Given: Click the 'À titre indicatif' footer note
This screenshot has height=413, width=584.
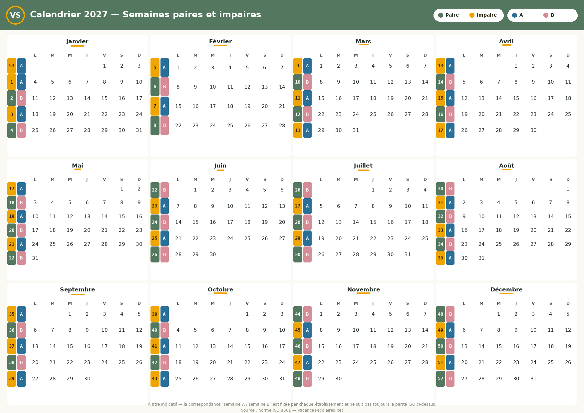Looking at the screenshot, I should coord(292,404).
